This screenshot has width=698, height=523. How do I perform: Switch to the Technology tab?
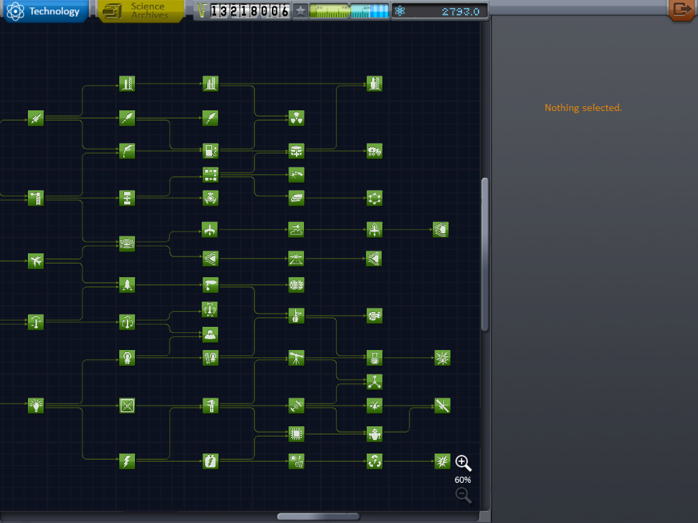45,11
